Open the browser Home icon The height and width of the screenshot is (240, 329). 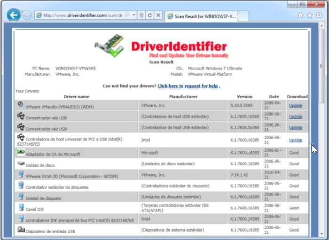tap(301, 15)
